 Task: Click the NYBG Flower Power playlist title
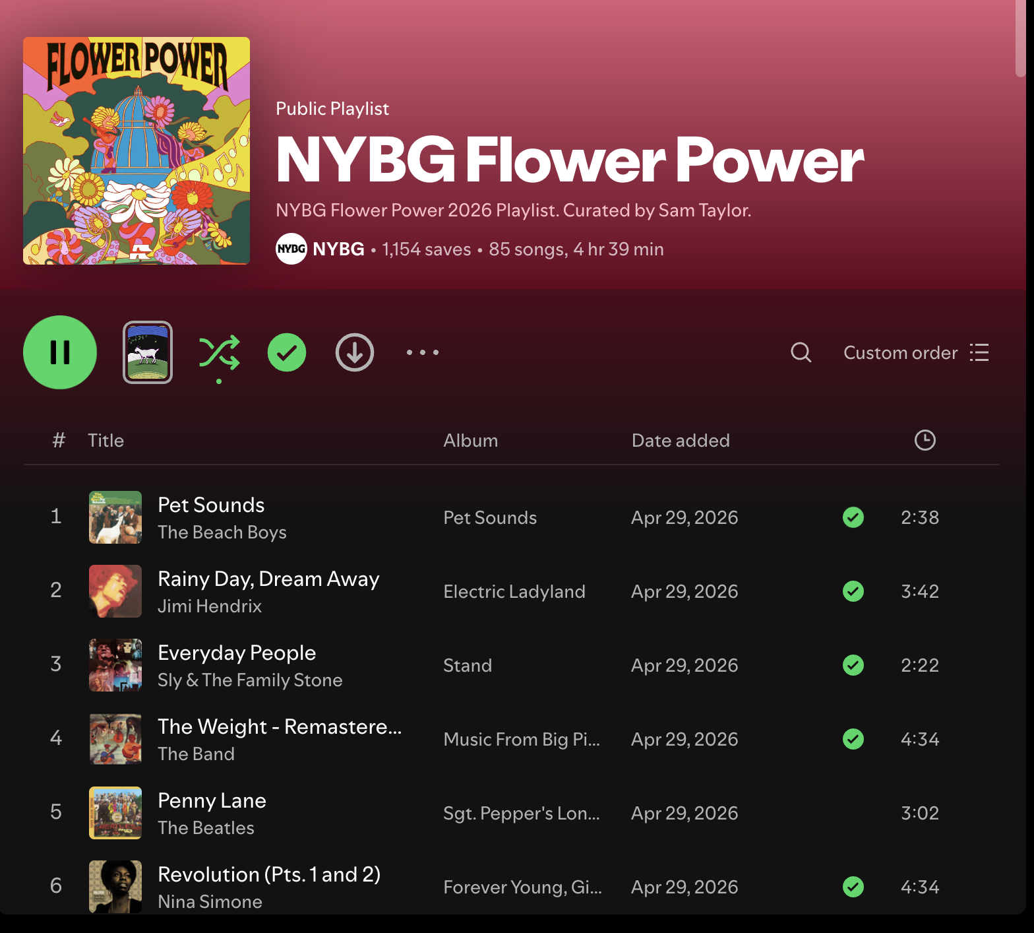(x=570, y=159)
